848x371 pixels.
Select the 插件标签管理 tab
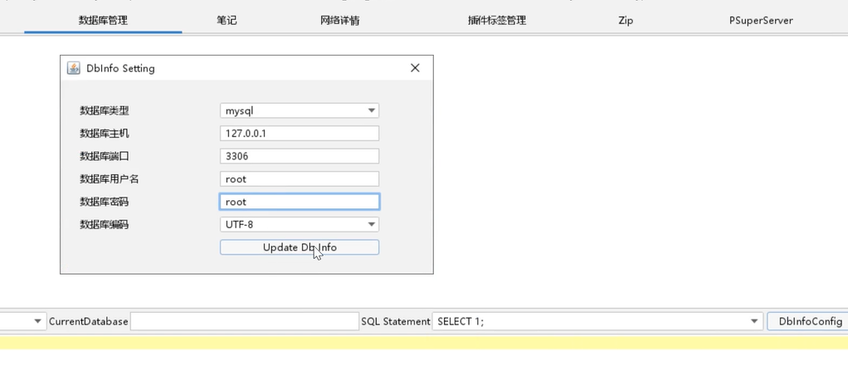tap(497, 20)
